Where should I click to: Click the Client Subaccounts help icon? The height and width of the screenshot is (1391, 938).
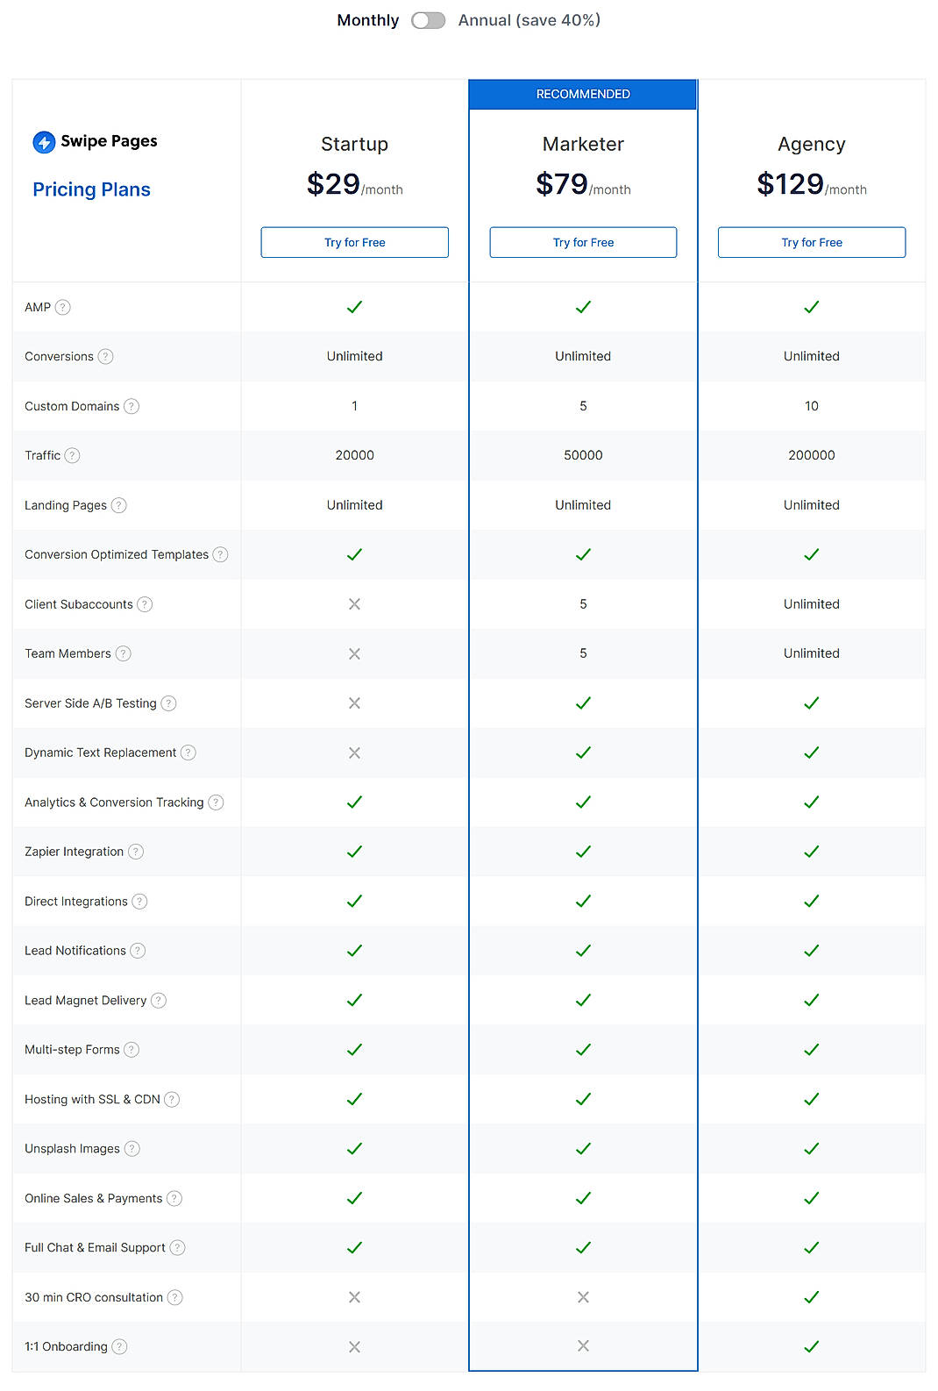(x=146, y=603)
